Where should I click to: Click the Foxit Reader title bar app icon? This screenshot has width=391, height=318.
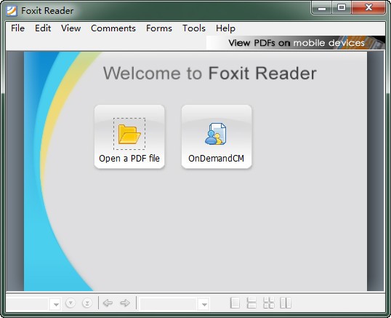12,11
